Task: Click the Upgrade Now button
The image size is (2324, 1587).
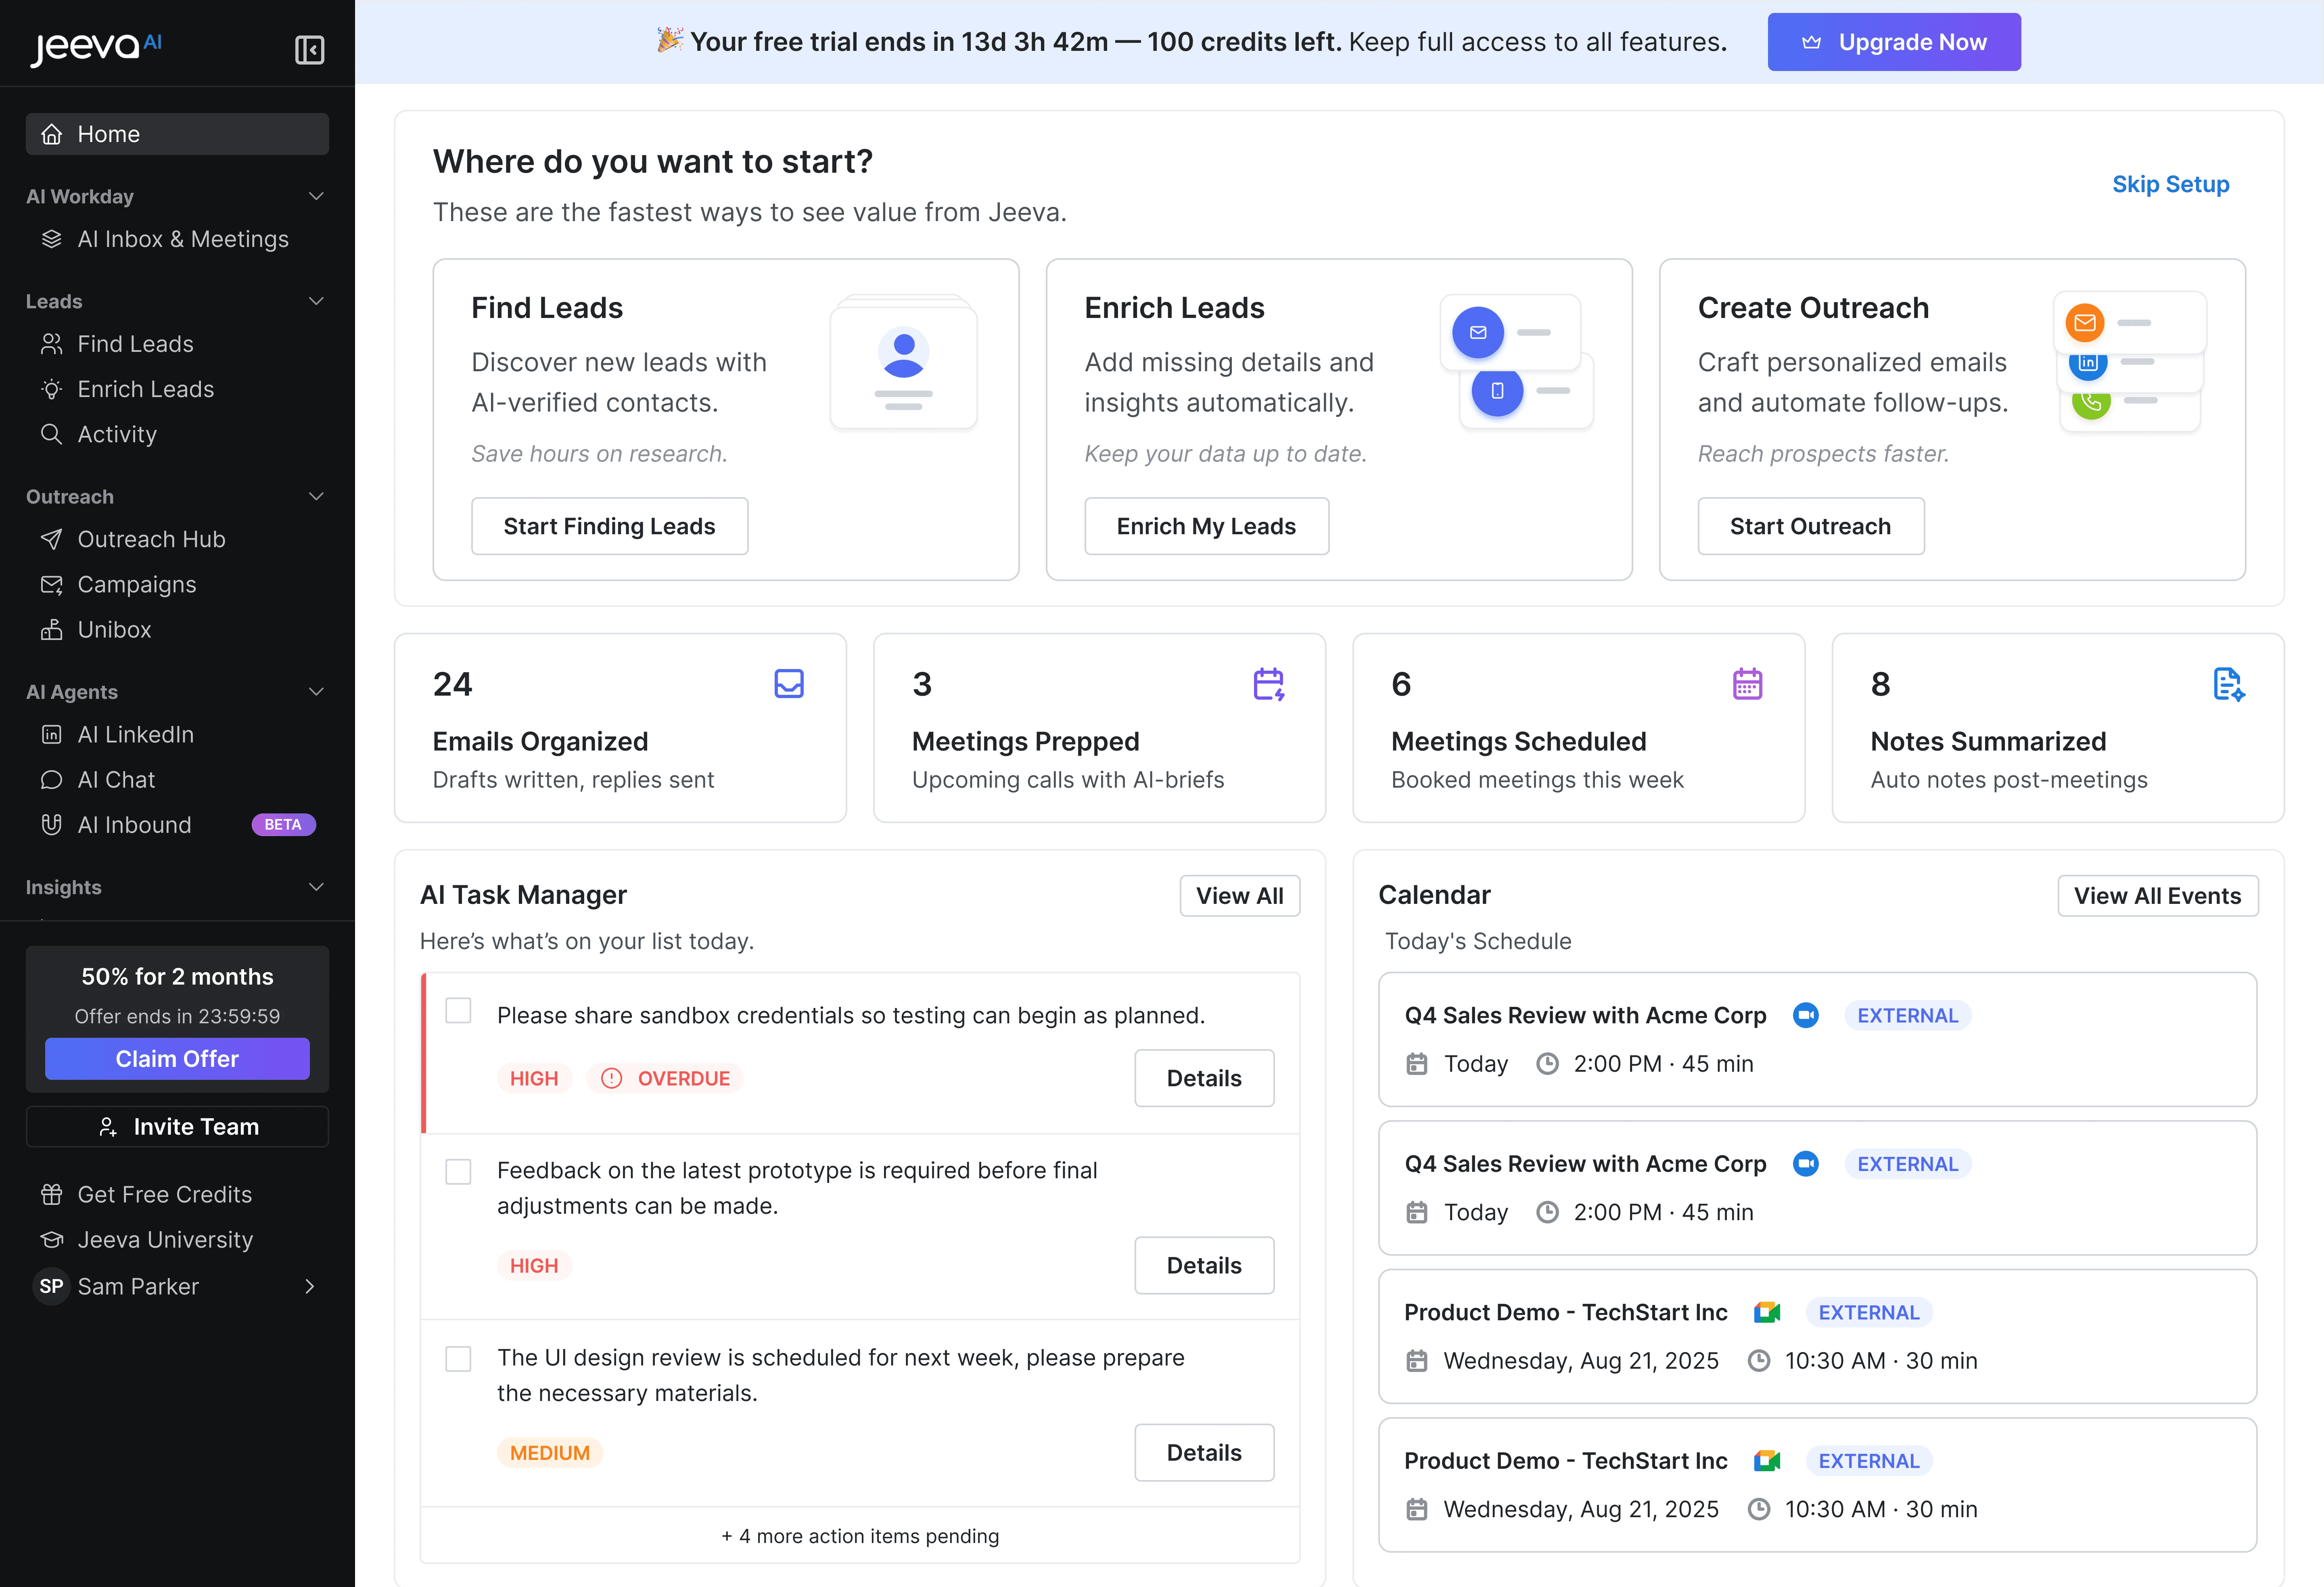Action: pos(1893,42)
